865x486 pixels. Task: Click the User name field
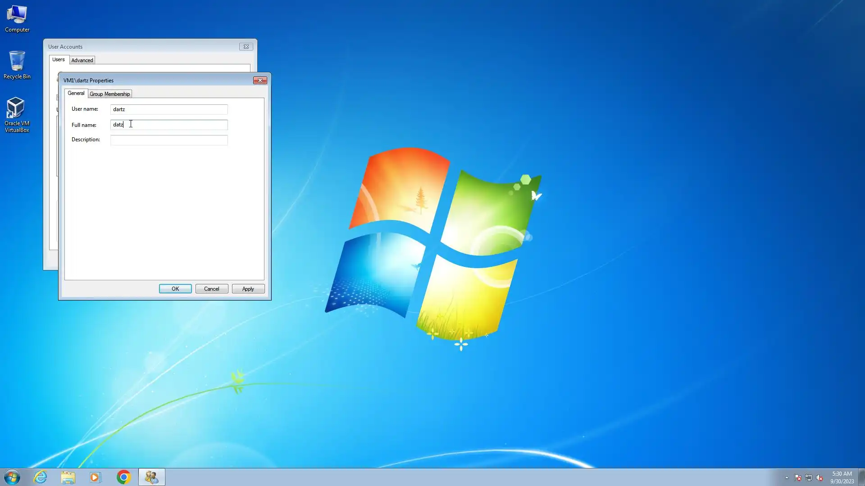pos(169,109)
